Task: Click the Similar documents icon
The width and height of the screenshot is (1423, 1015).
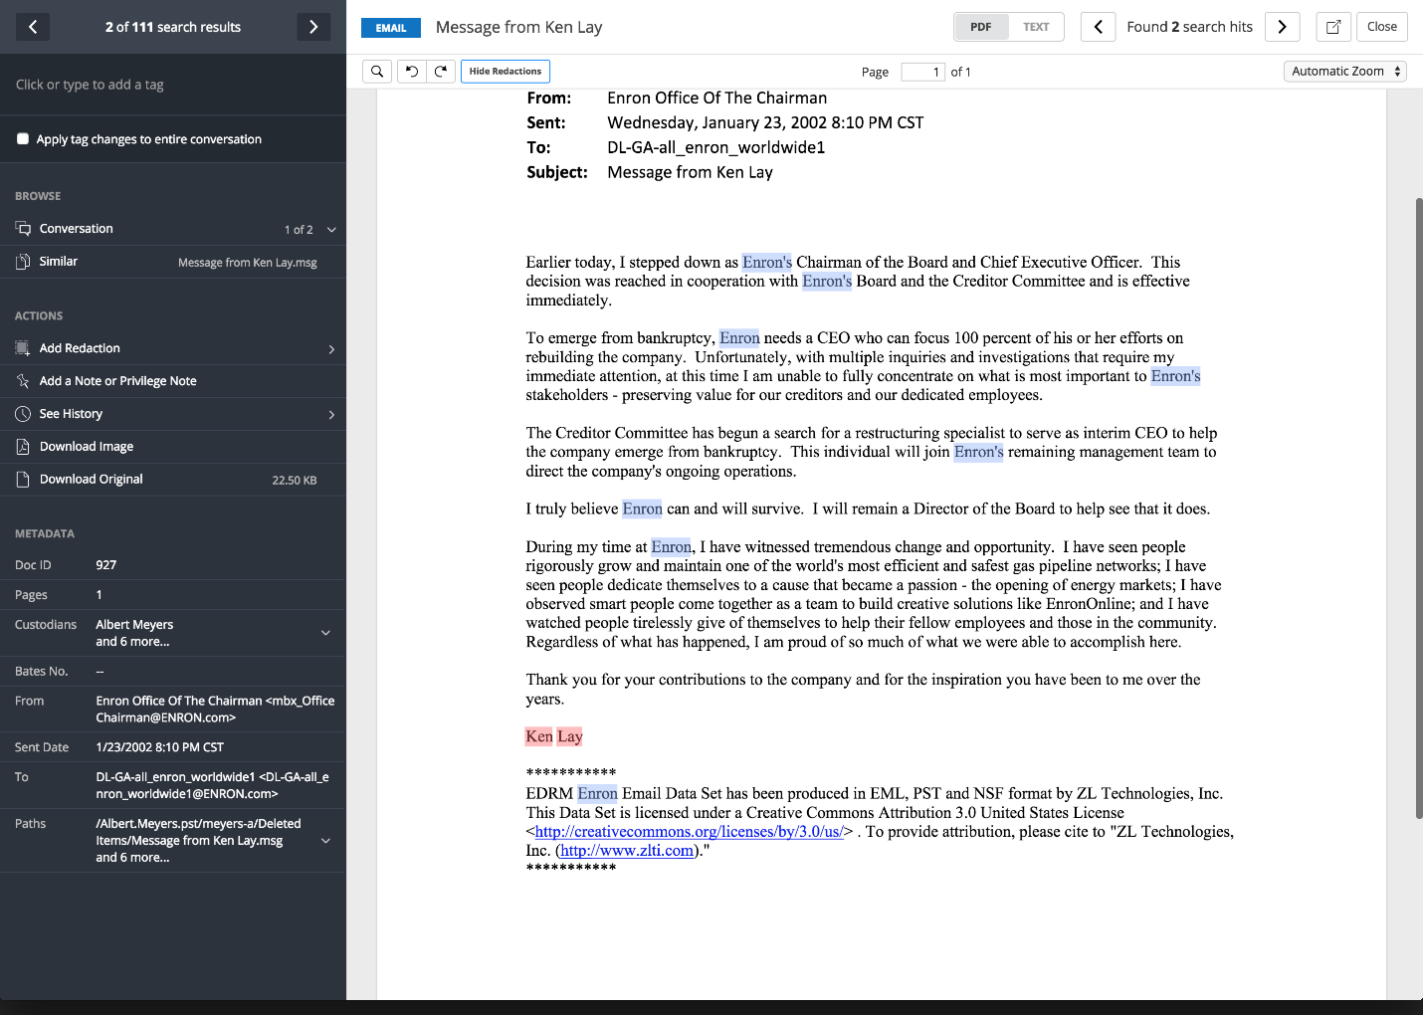Action: coord(23,262)
